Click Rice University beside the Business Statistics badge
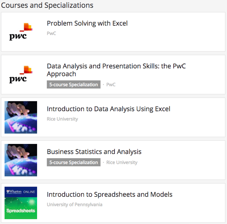Image resolution: width=227 pixels, height=224 pixels. click(122, 162)
